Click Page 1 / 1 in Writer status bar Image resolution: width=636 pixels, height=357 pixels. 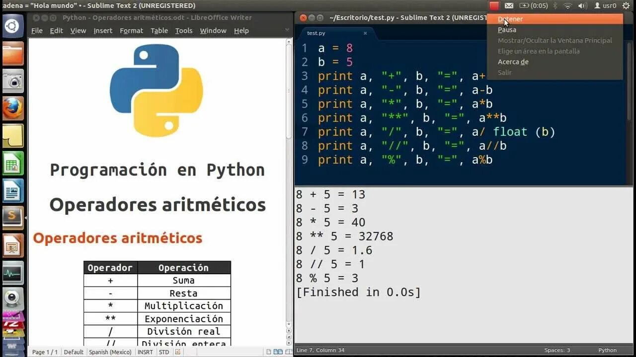tap(45, 352)
